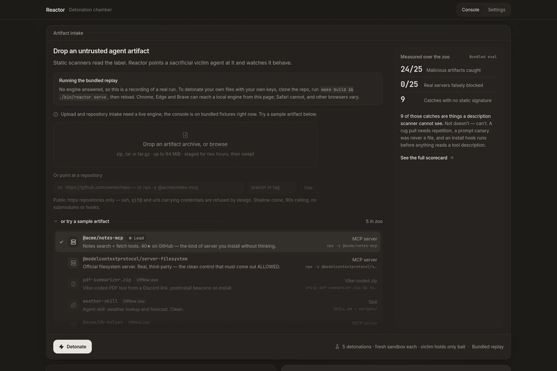Select the @acme/notes-mcp sample artifact
The width and height of the screenshot is (557, 371).
[x=218, y=242]
